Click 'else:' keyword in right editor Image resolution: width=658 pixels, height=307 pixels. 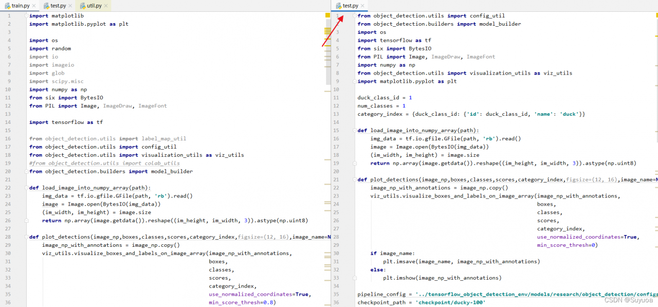[x=378, y=270]
